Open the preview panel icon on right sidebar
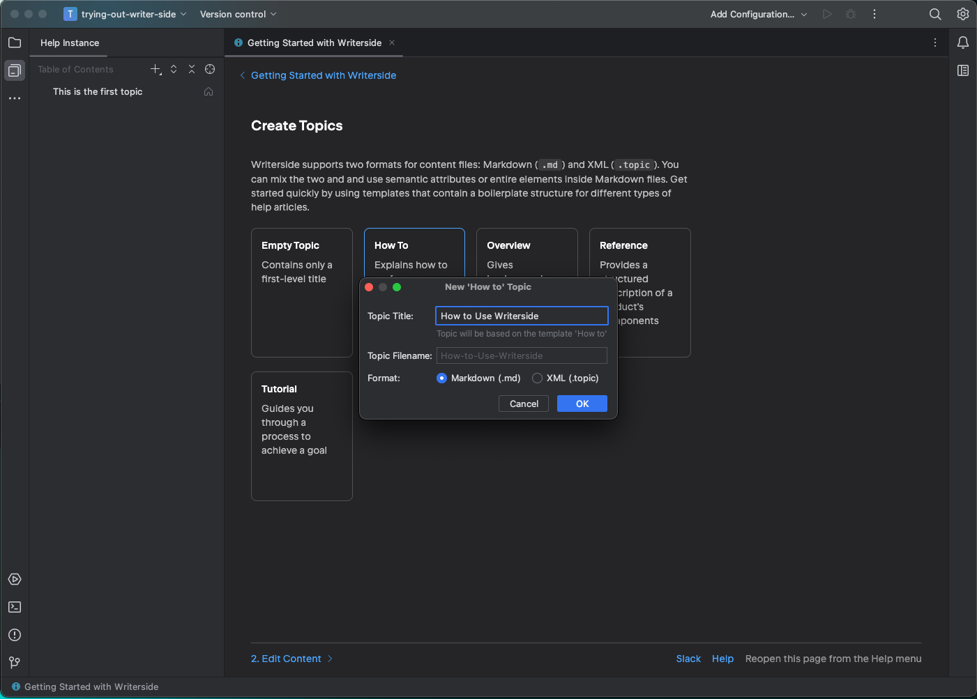 click(963, 70)
